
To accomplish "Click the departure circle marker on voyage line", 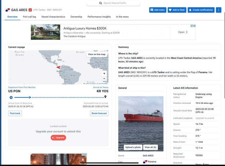I will (11, 98).
